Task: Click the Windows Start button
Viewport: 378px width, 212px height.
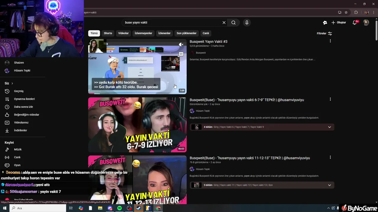Action: [x=4, y=208]
